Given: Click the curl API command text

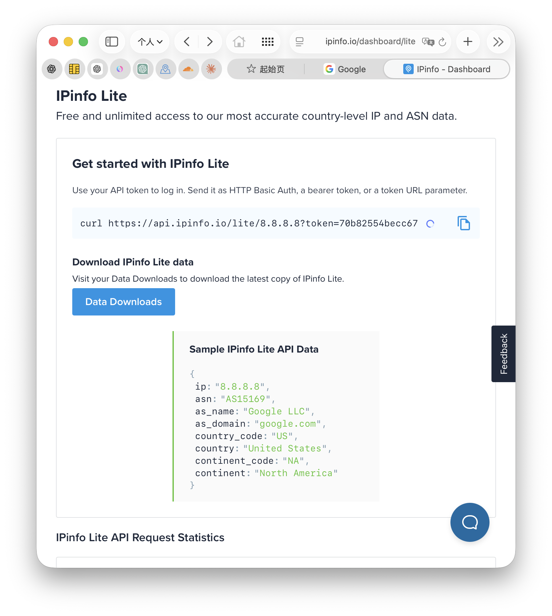Looking at the screenshot, I should tap(249, 223).
